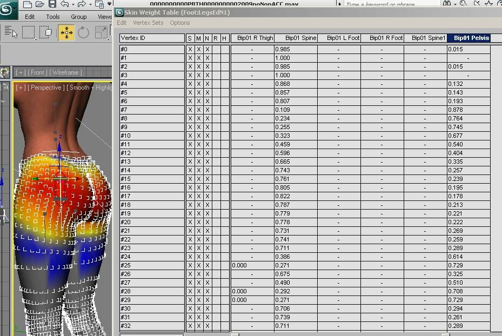The image size is (502, 336).
Task: Undo the last action with the arrow icon
Action: [x=65, y=4]
